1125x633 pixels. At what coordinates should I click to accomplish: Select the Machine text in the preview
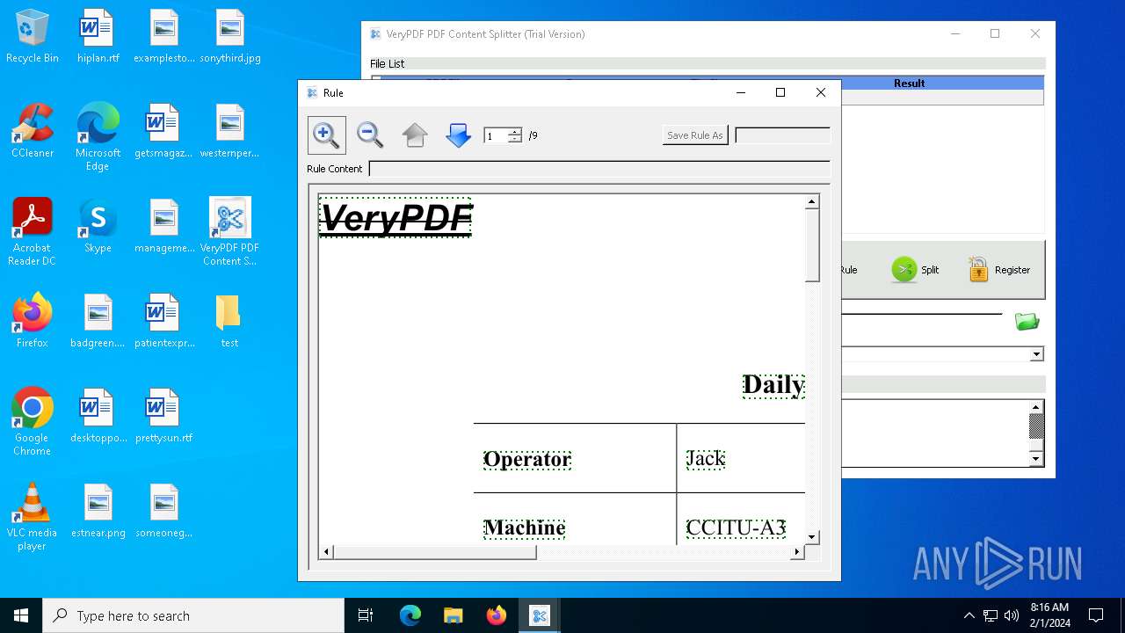tap(525, 527)
